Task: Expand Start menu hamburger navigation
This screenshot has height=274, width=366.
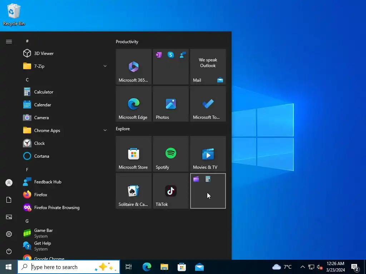Action: [x=9, y=41]
